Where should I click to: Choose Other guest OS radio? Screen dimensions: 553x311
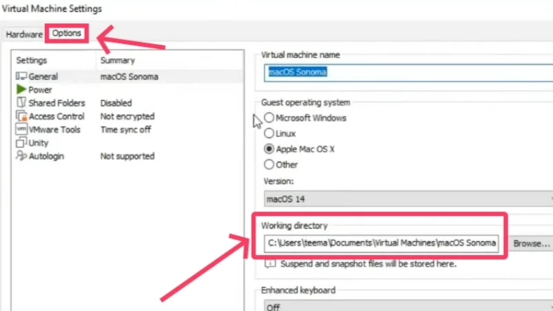coord(269,164)
